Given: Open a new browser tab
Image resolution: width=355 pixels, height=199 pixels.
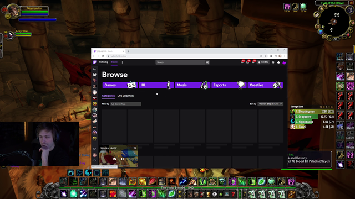Looking at the screenshot, I should tap(128, 51).
